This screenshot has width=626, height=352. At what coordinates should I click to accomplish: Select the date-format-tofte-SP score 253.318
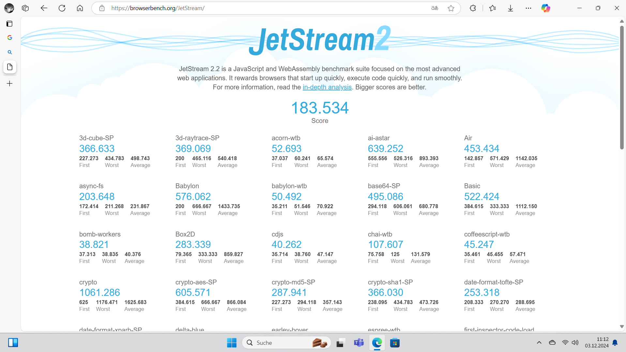[x=482, y=293]
